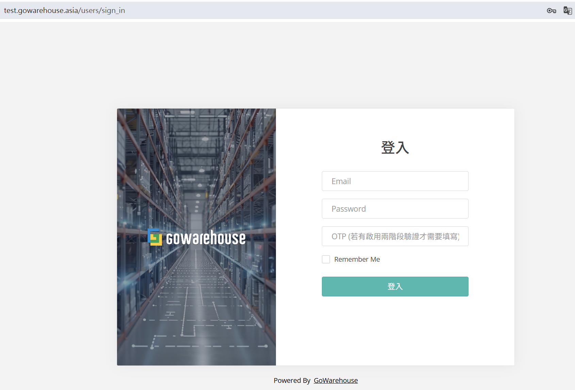This screenshot has height=390, width=575.
Task: Click the password manager key icon
Action: (x=551, y=11)
